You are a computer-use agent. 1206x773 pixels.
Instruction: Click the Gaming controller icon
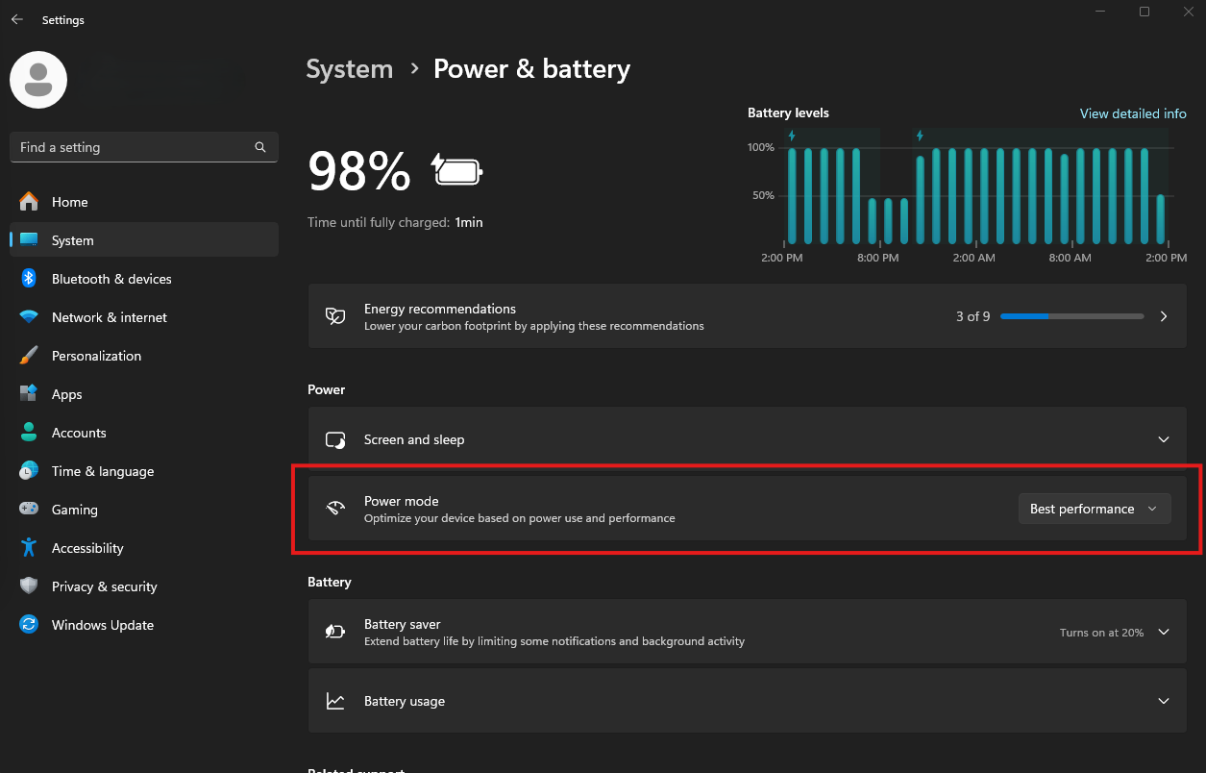click(x=29, y=510)
